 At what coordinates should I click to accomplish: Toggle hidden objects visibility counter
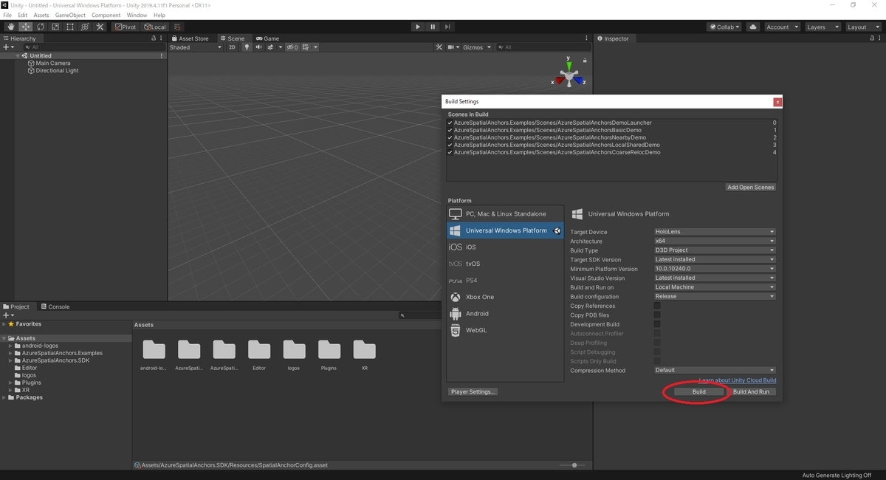point(292,47)
